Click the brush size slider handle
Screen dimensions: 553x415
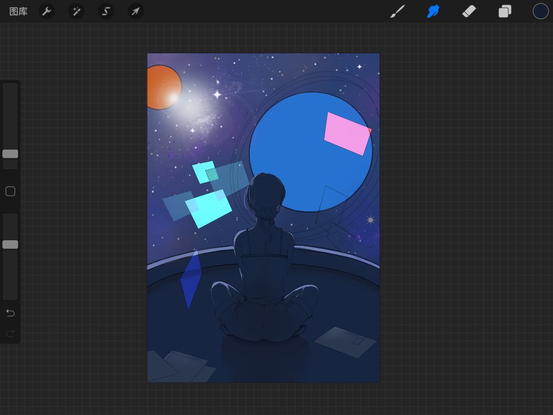(10, 154)
